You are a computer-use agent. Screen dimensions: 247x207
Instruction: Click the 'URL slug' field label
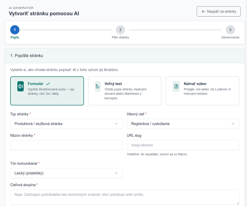point(134,135)
